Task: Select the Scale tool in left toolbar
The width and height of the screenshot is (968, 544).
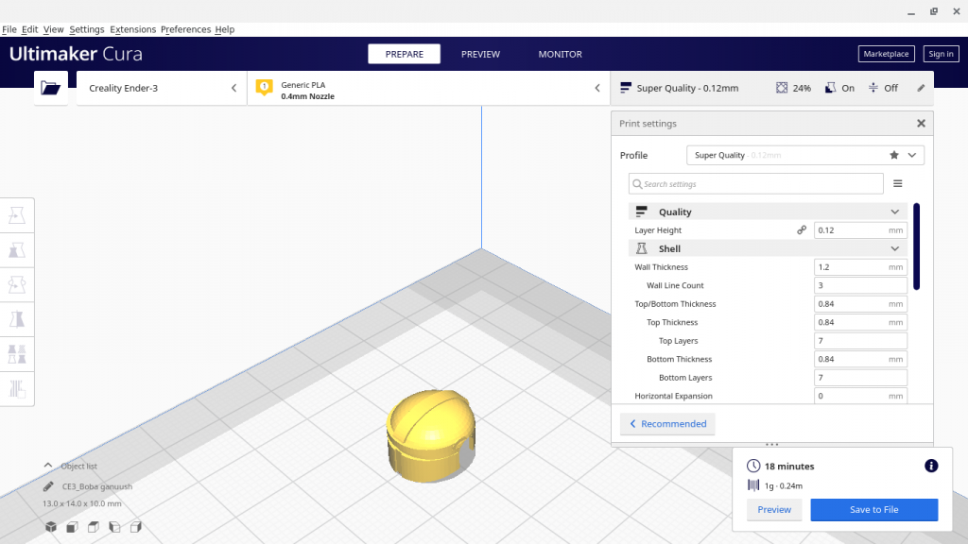Action: pyautogui.click(x=17, y=249)
